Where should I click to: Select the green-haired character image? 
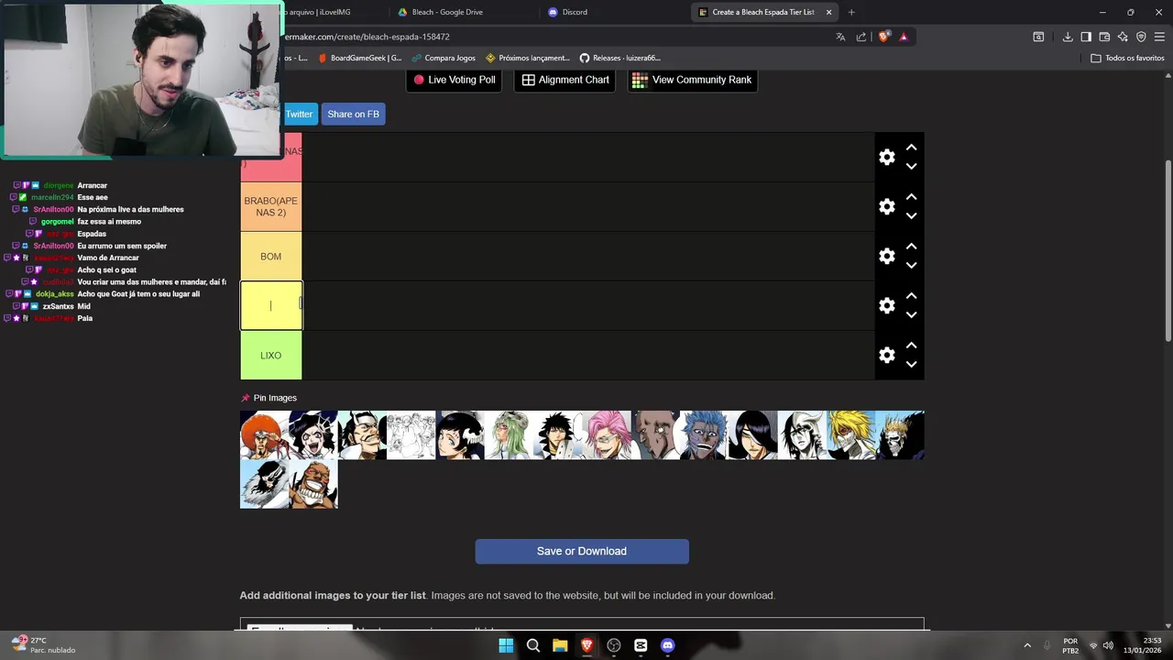pos(509,435)
